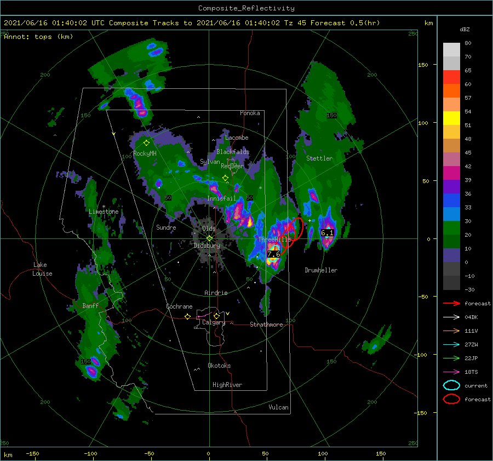Image resolution: width=493 pixels, height=461 pixels.
Task: Click the km label at the bottom-left axis corner
Action: coord(8,455)
